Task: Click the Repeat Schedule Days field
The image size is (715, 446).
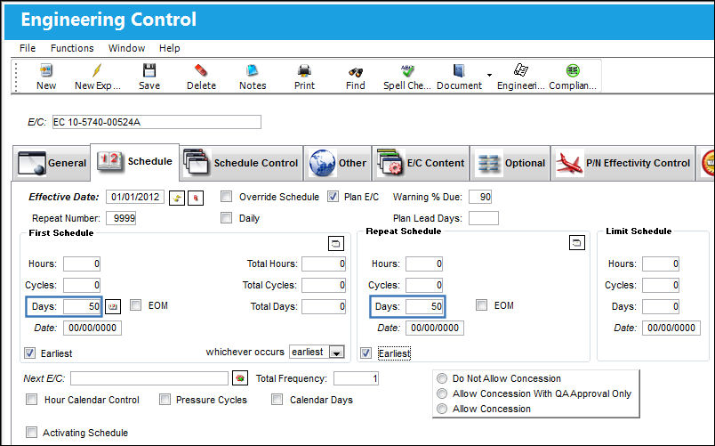Action: [424, 306]
